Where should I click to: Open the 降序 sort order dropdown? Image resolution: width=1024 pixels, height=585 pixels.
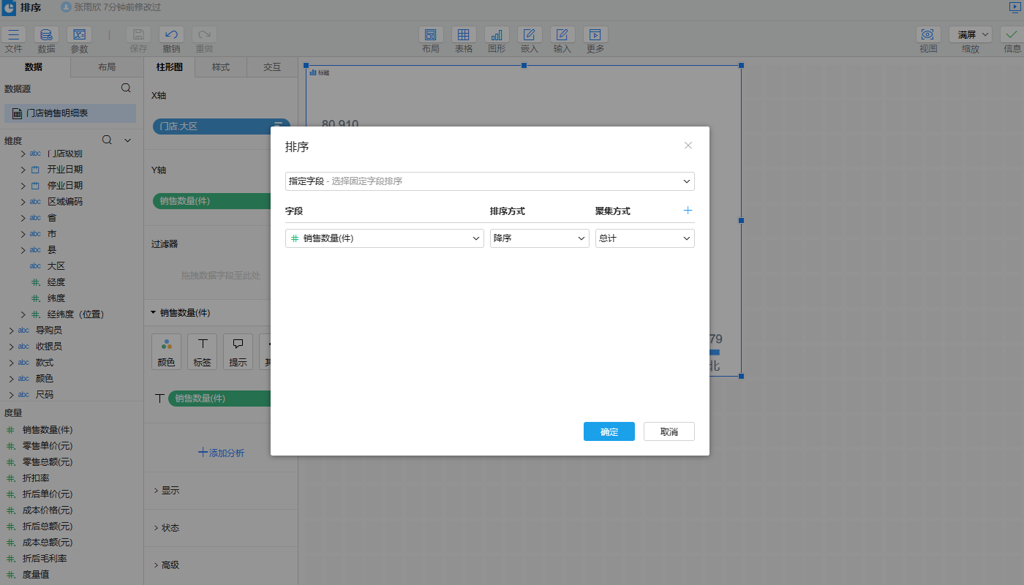tap(539, 238)
